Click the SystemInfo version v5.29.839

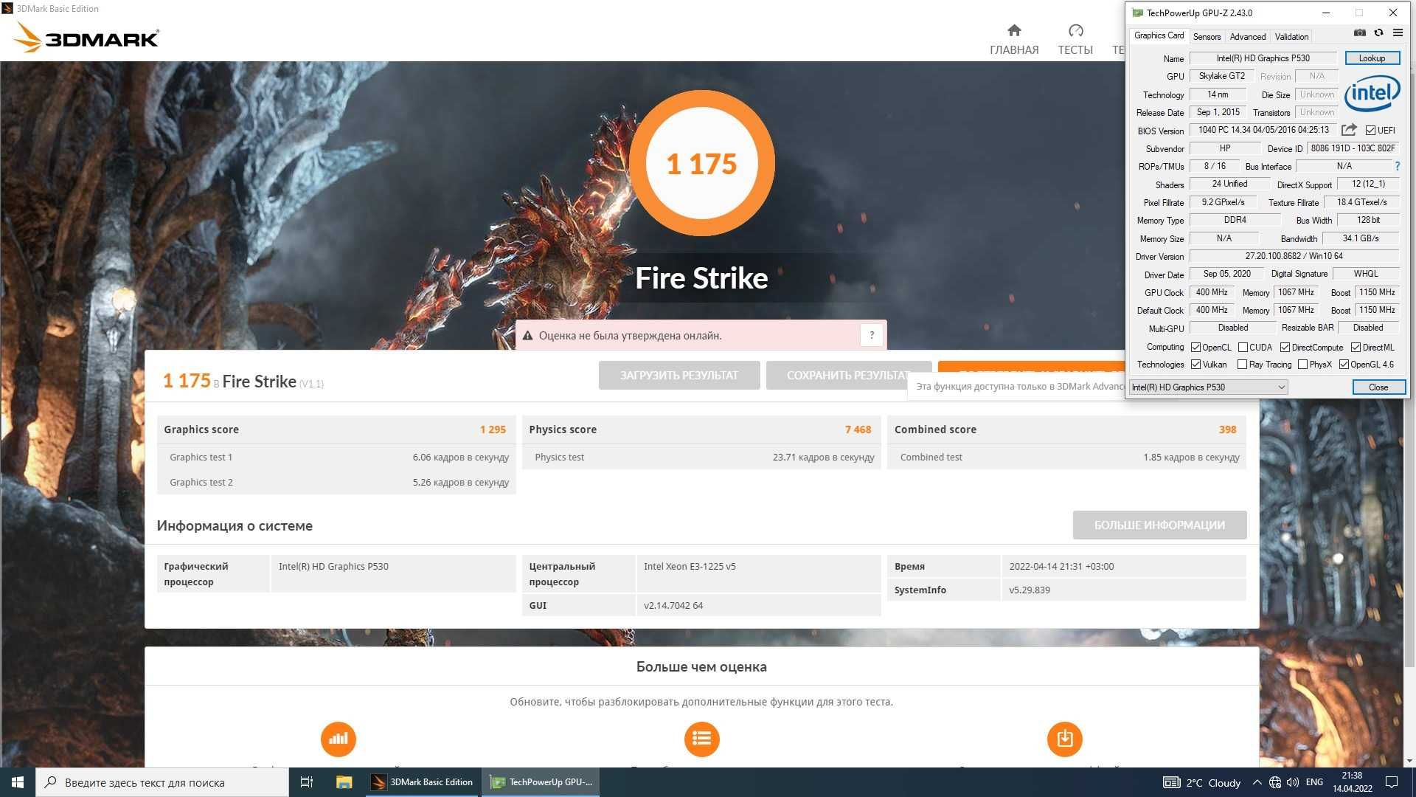[x=1030, y=590]
